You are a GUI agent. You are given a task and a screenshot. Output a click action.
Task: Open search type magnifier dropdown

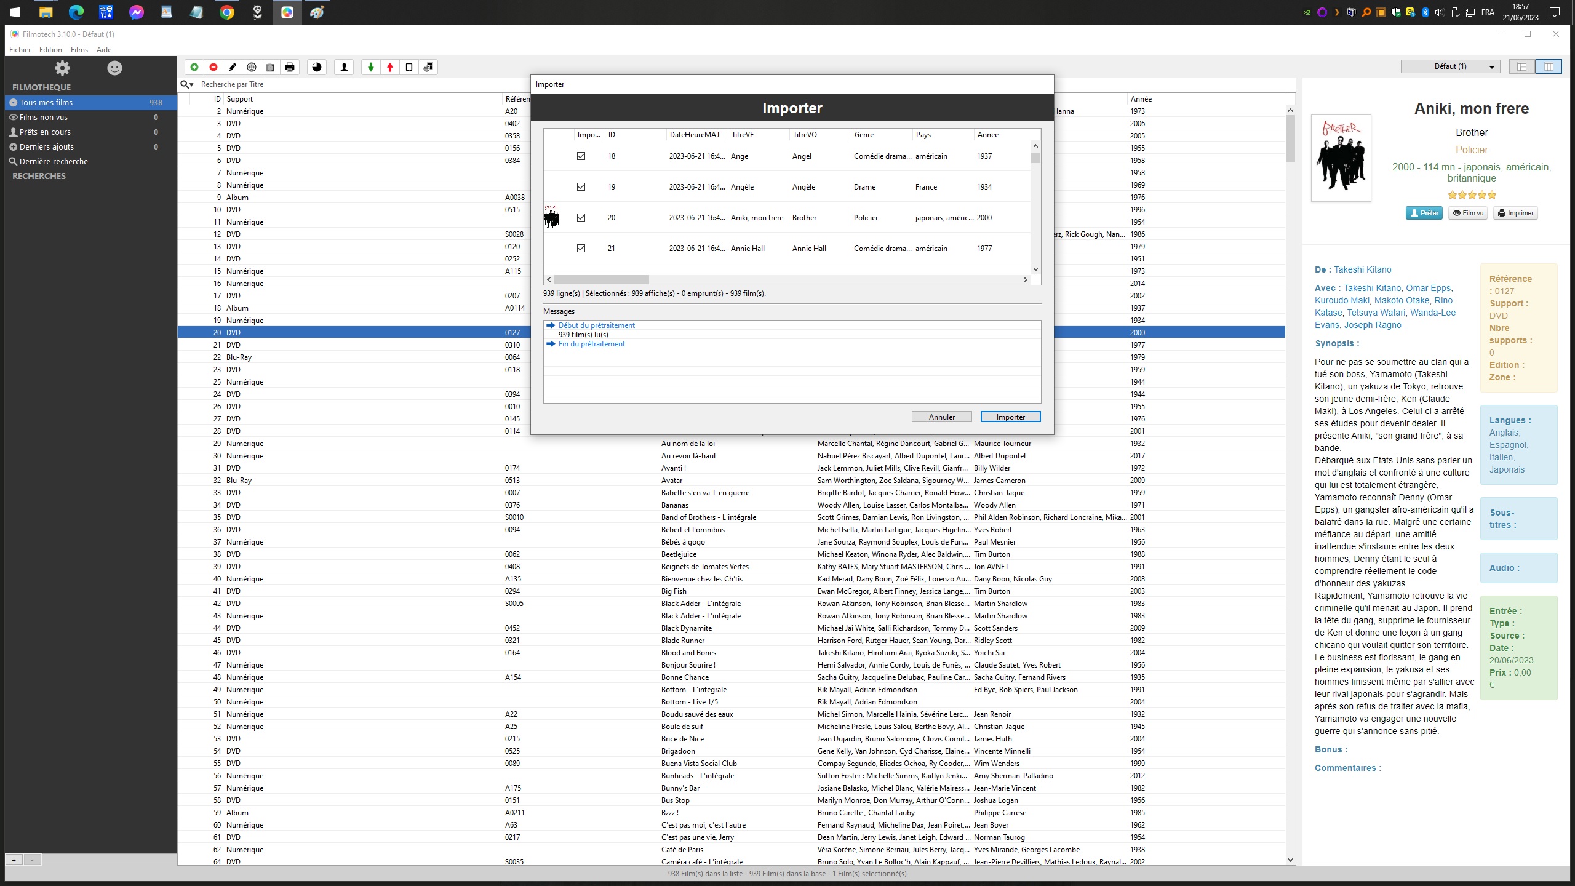coord(187,84)
